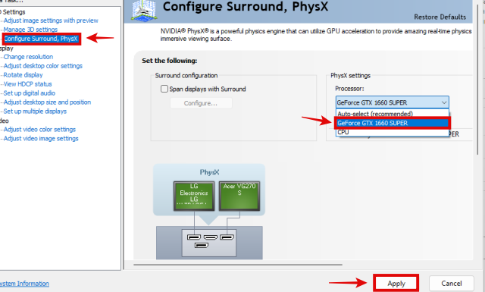Select Configure Surround, PhysX in tree
Image resolution: width=485 pixels, height=292 pixels.
pos(41,39)
